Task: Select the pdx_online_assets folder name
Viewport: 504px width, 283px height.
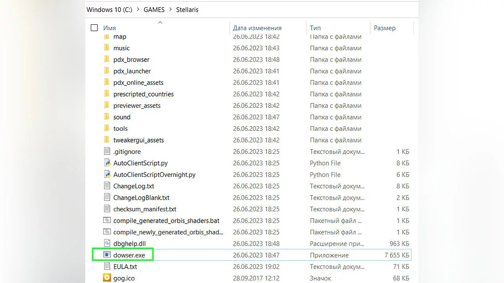Action: pos(139,83)
